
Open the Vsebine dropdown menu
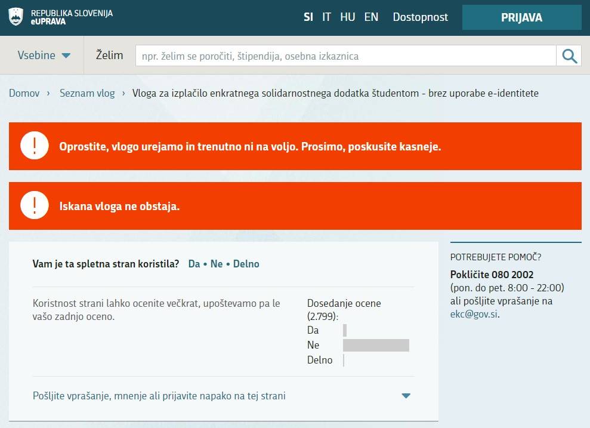tap(44, 56)
